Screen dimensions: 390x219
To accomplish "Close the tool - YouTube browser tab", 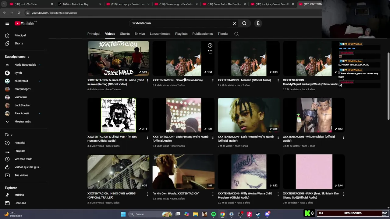I will point(52,4).
